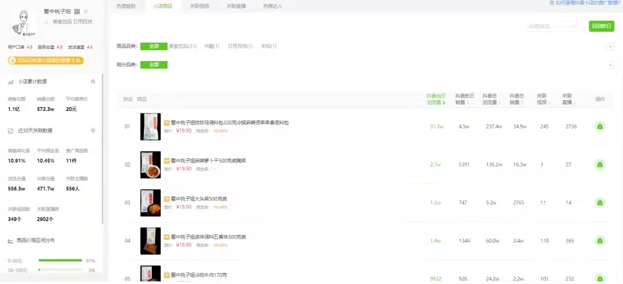Click the orange shop tag before 大头菜500克装
Viewport: 623px width, 284px height.
point(167,199)
